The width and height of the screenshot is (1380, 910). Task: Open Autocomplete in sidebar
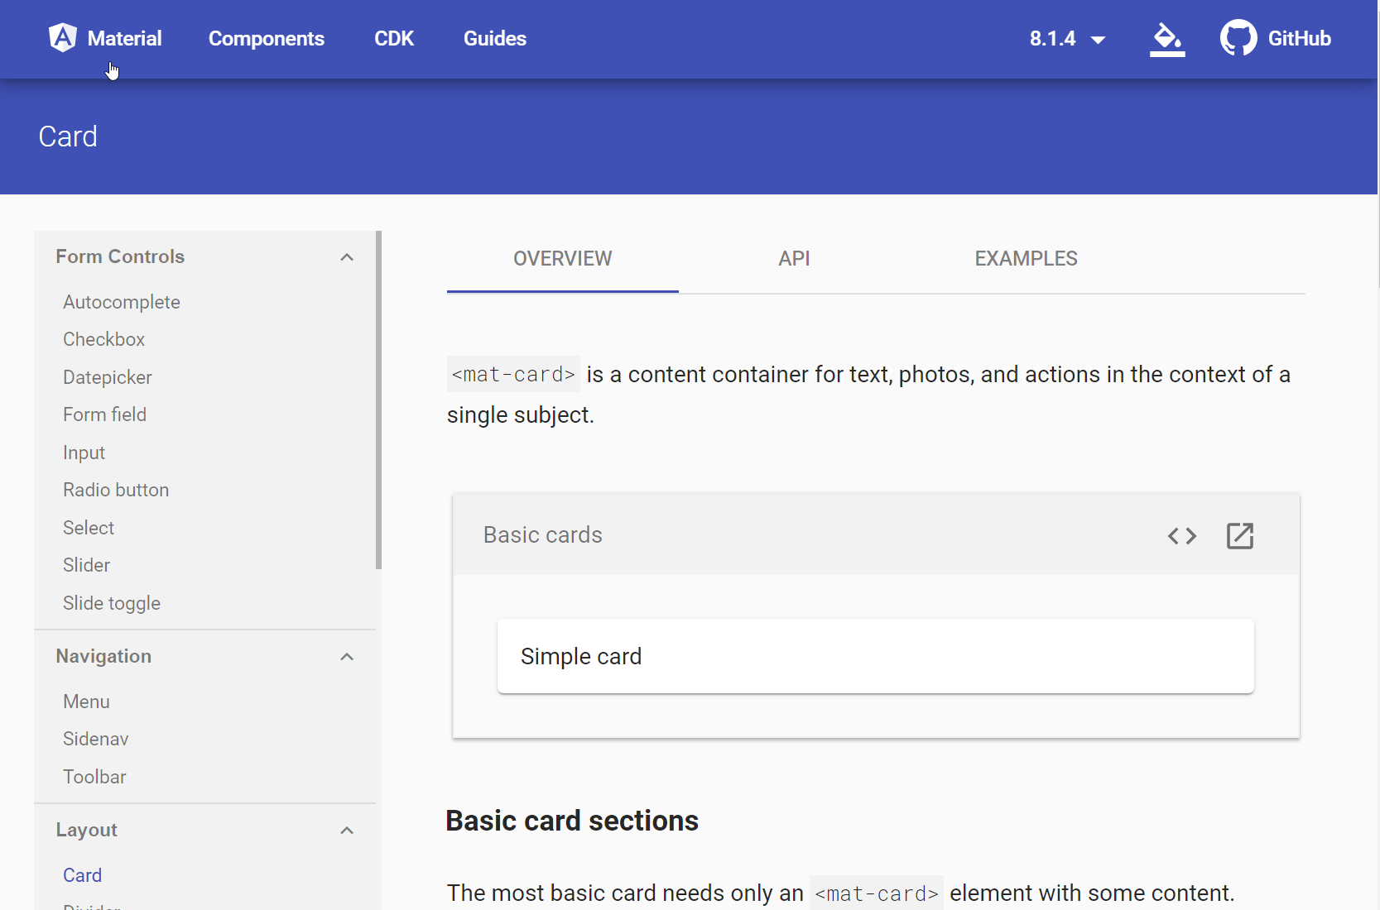point(122,302)
